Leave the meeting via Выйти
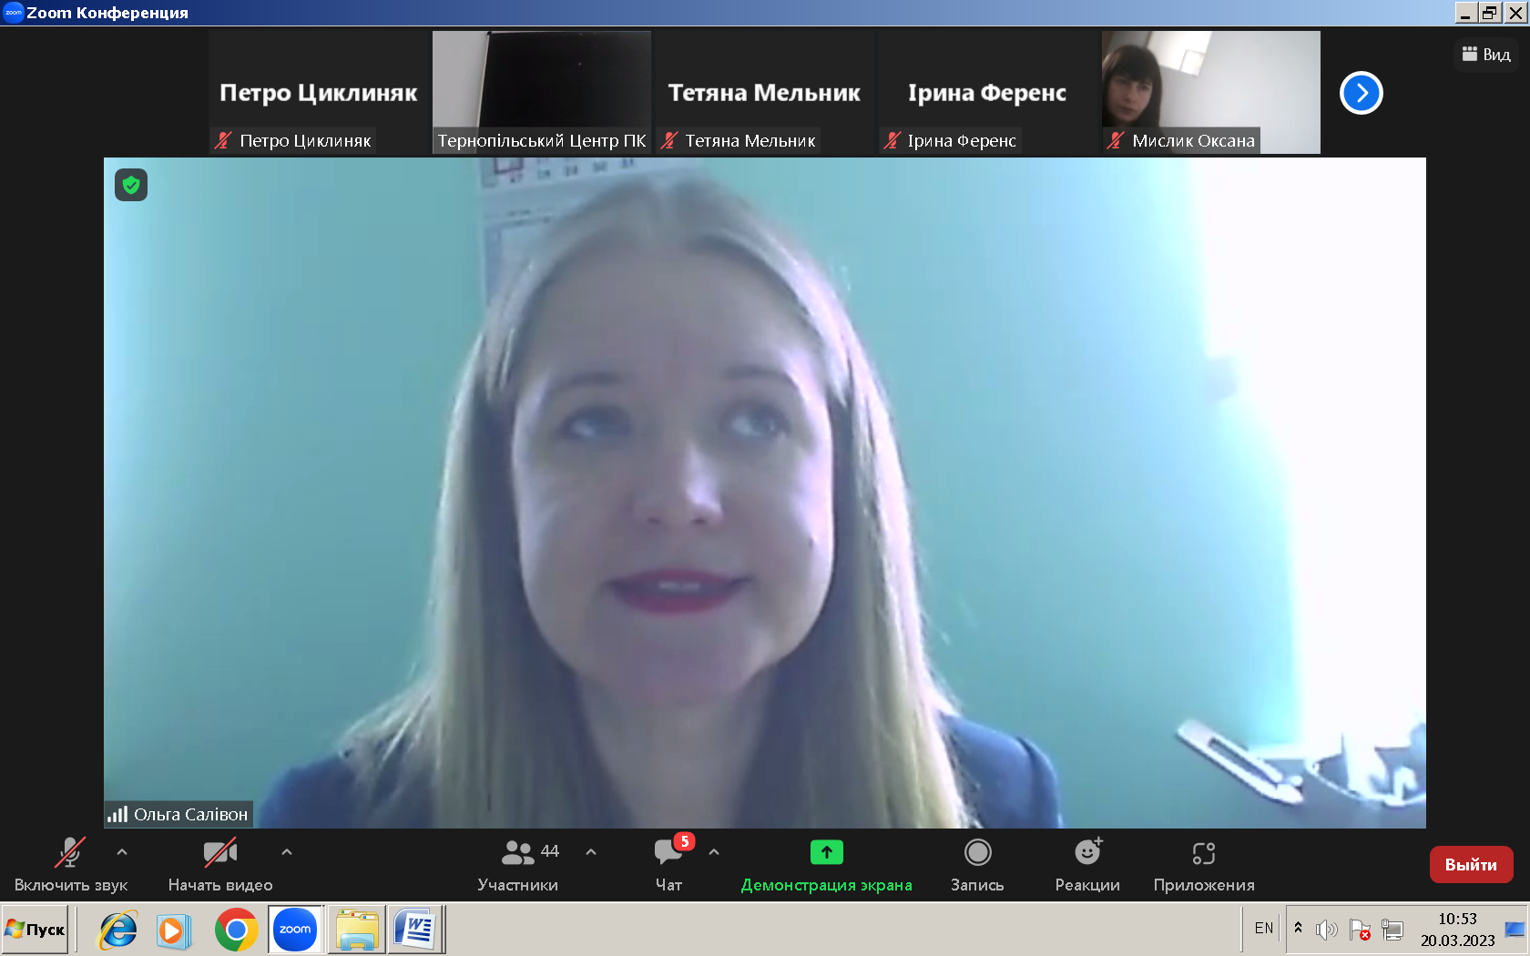1530x956 pixels. tap(1471, 865)
